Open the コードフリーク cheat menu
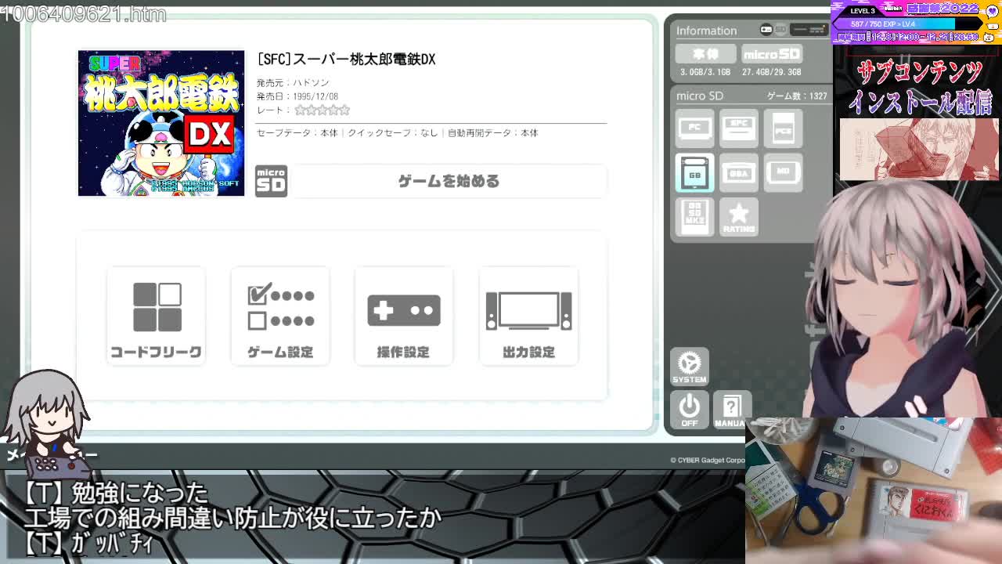Image resolution: width=1002 pixels, height=564 pixels. pos(157,316)
